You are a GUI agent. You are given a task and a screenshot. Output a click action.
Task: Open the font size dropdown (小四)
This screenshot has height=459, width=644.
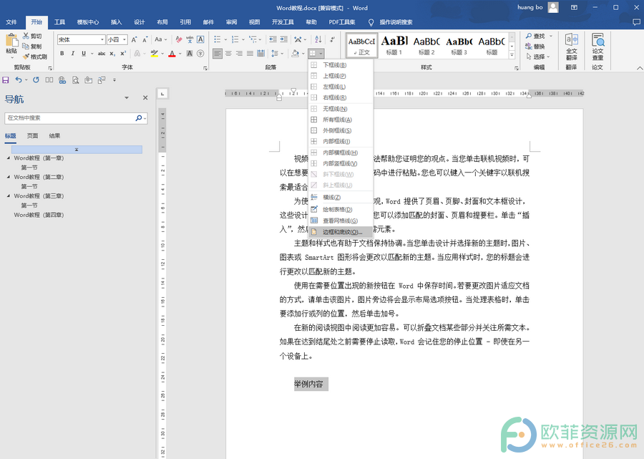tap(125, 40)
